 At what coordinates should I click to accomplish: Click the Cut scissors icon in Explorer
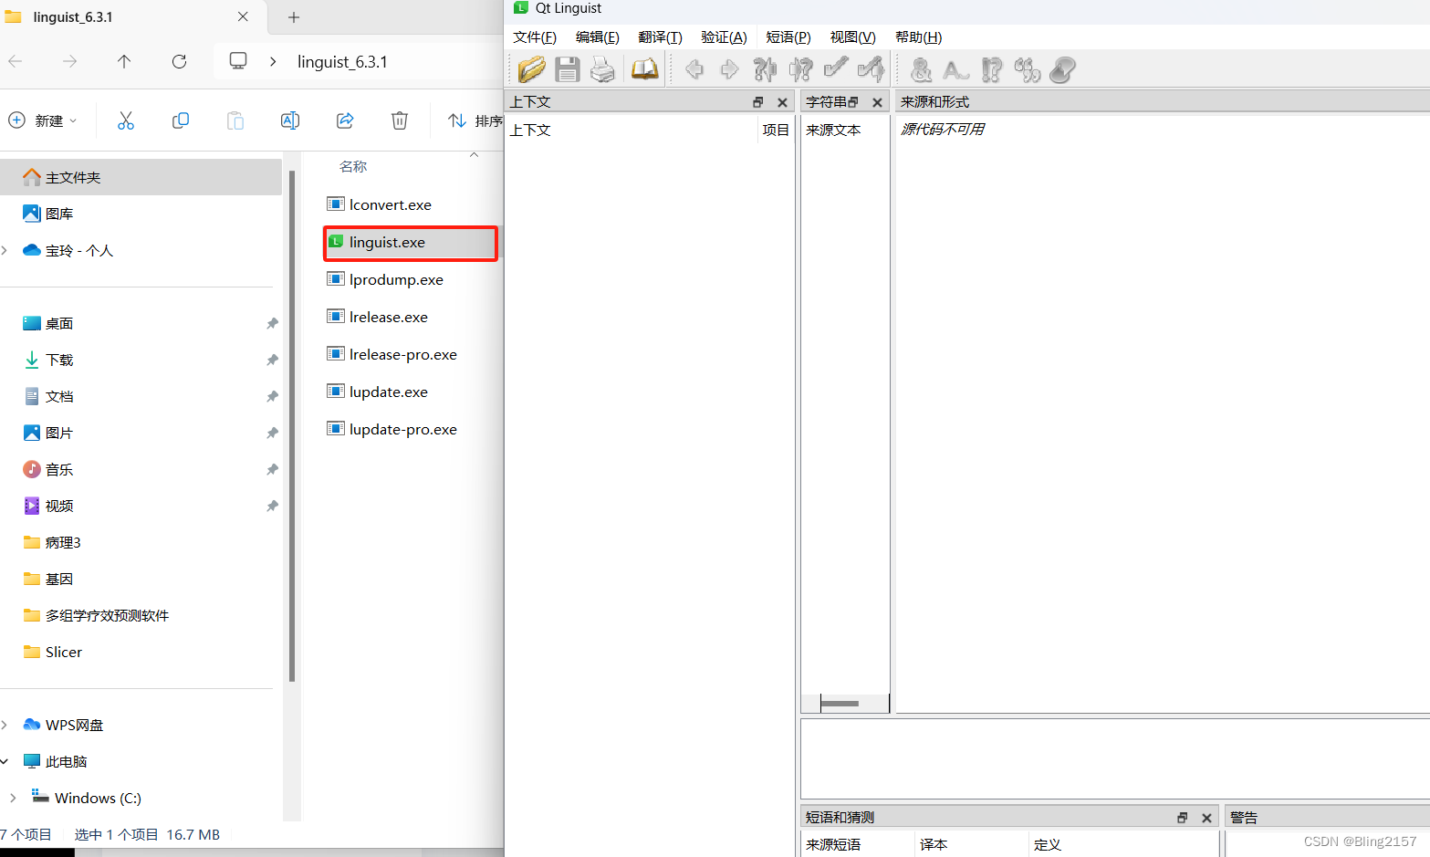tap(126, 120)
